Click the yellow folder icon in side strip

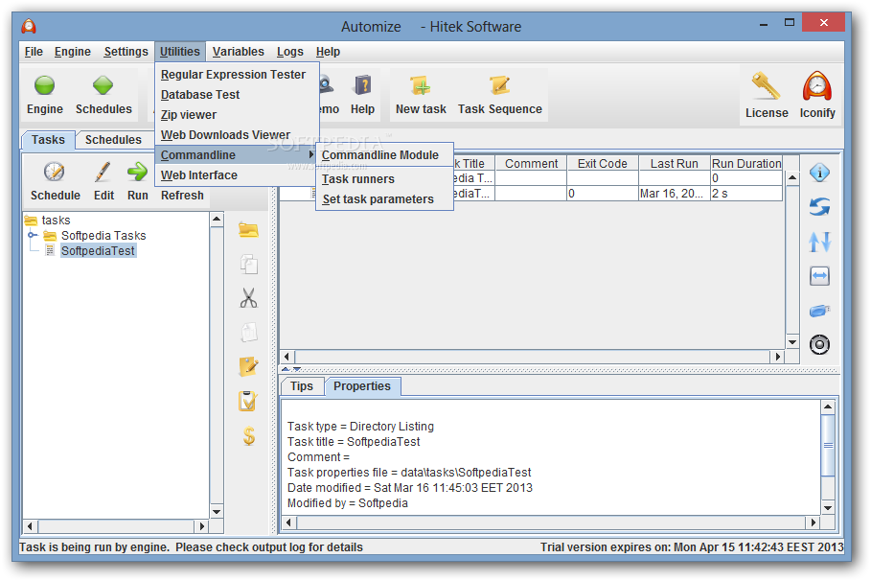click(x=248, y=229)
